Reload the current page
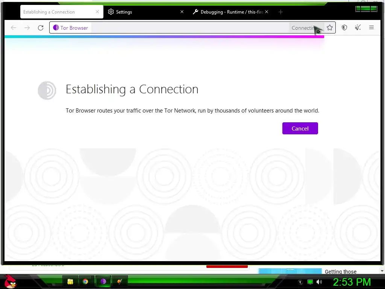This screenshot has width=385, height=289. click(41, 28)
